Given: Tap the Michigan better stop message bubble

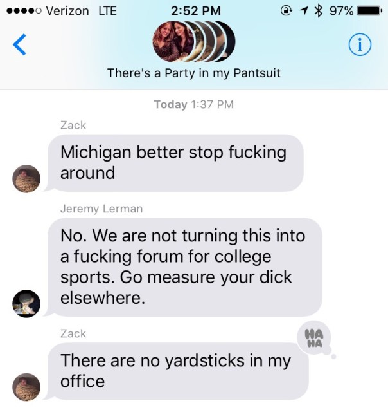Looking at the screenshot, I should tap(174, 163).
